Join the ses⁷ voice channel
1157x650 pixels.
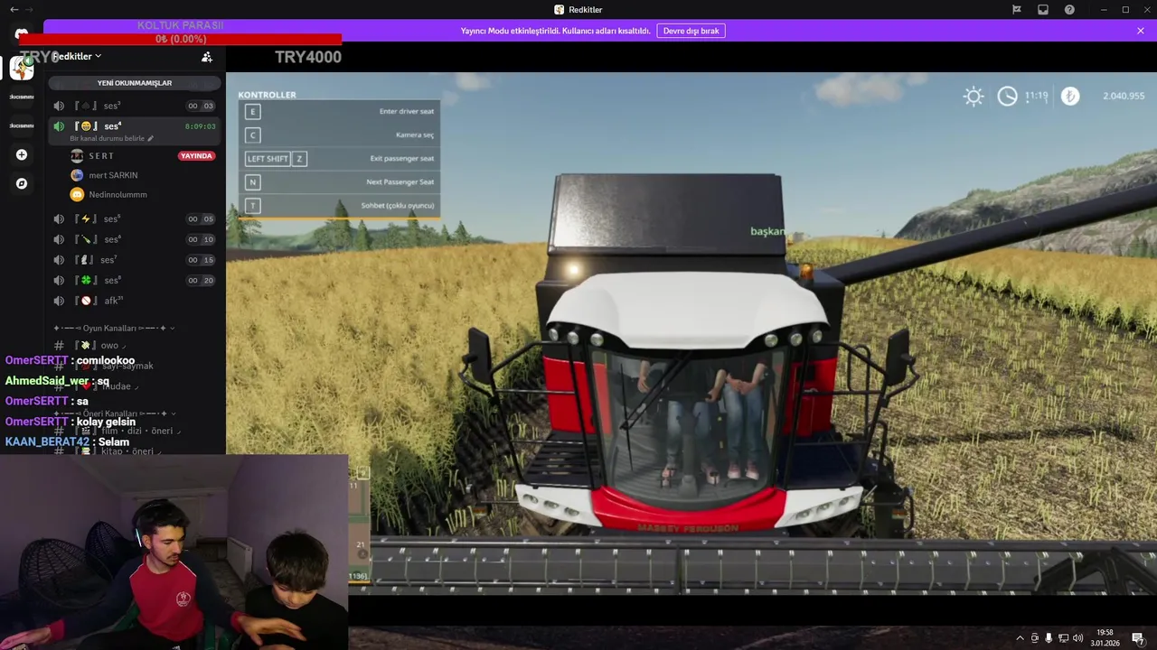click(x=135, y=260)
